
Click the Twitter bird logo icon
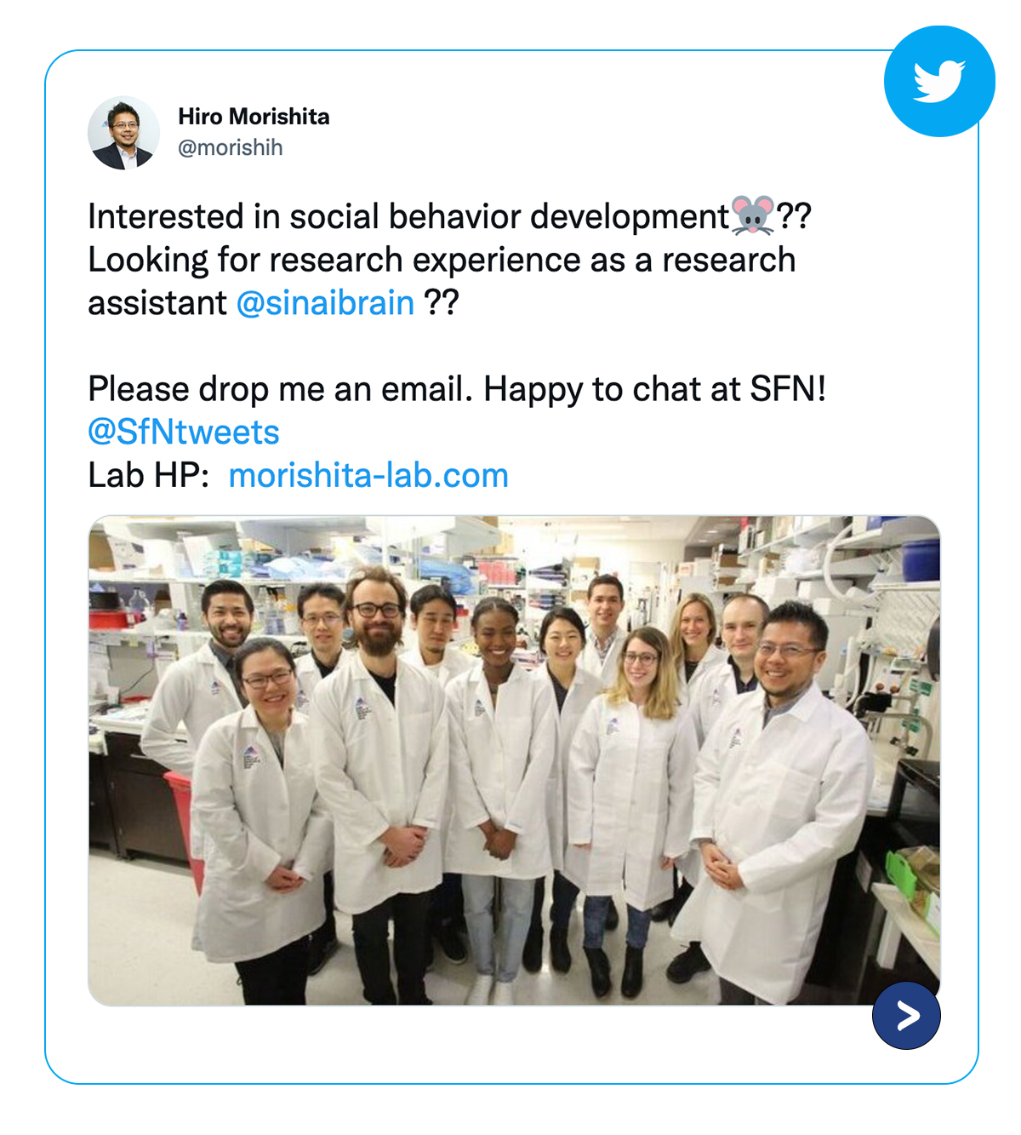tap(939, 81)
